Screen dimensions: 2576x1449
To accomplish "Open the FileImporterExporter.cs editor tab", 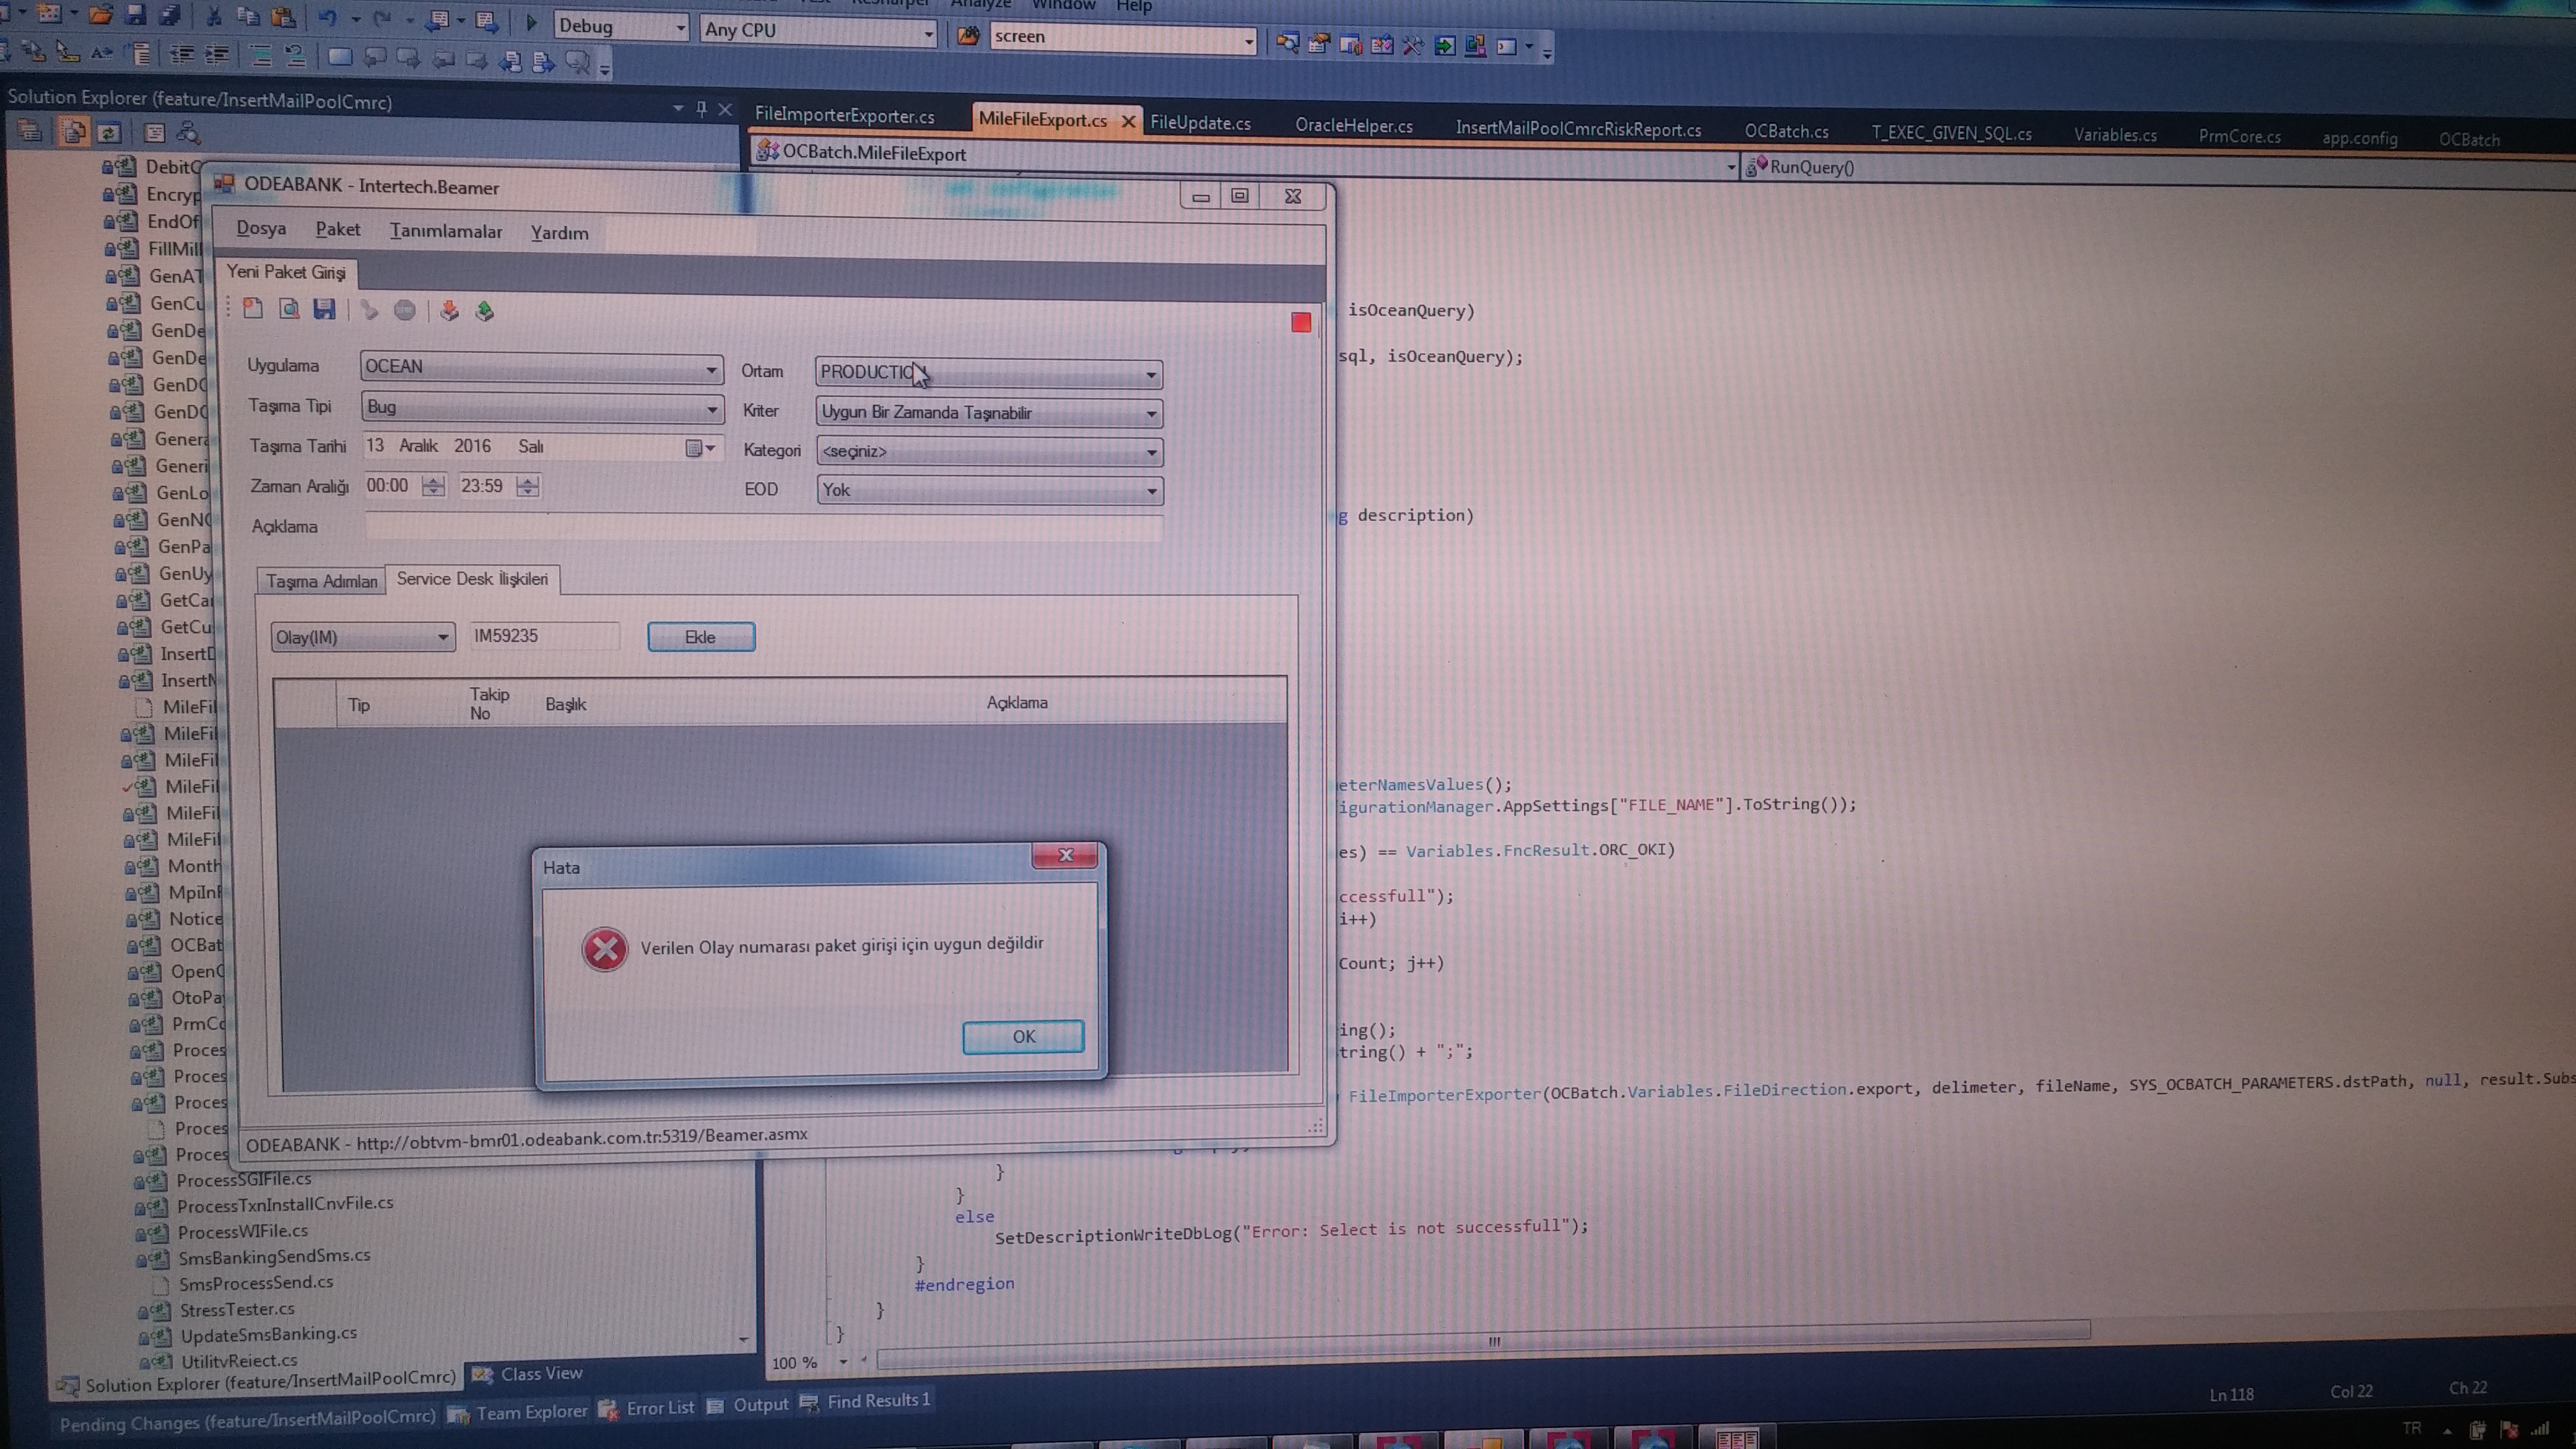I will pos(845,115).
